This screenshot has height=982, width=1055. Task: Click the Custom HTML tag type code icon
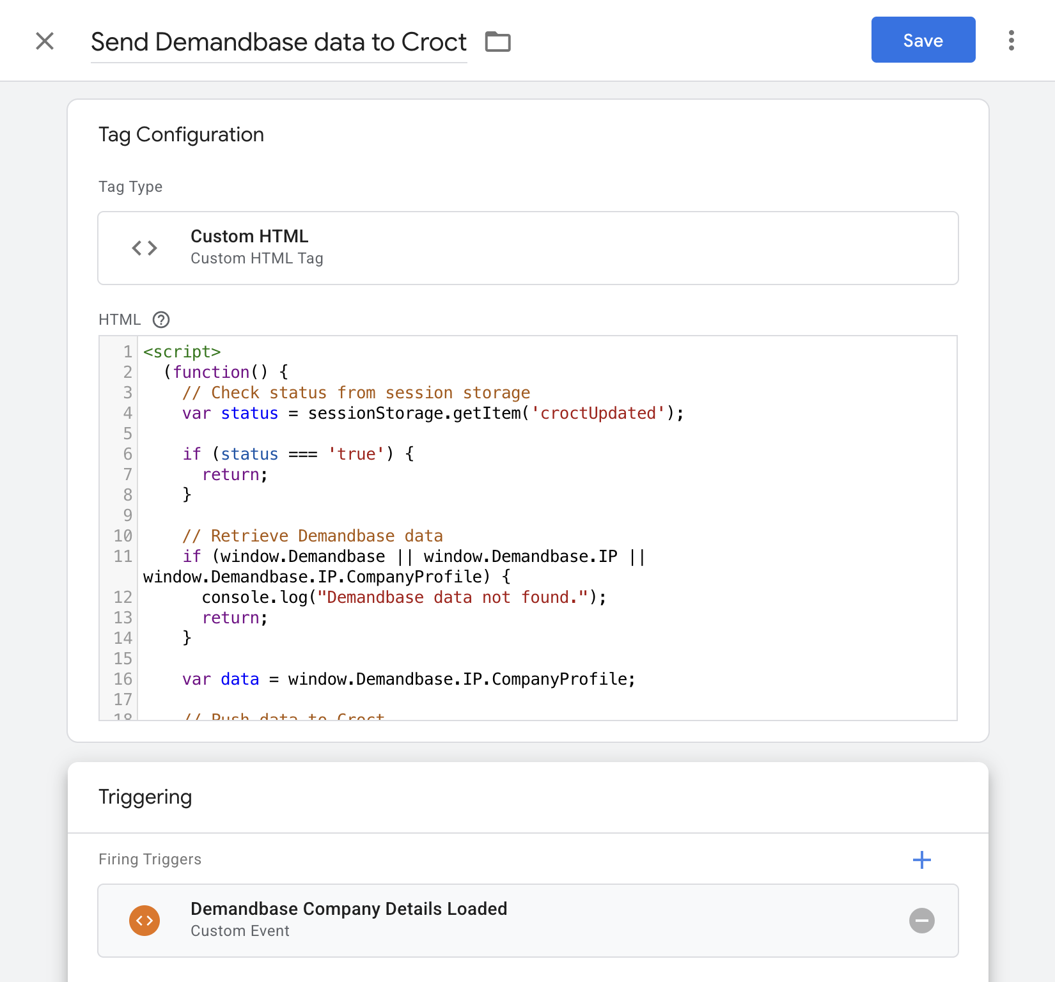145,248
